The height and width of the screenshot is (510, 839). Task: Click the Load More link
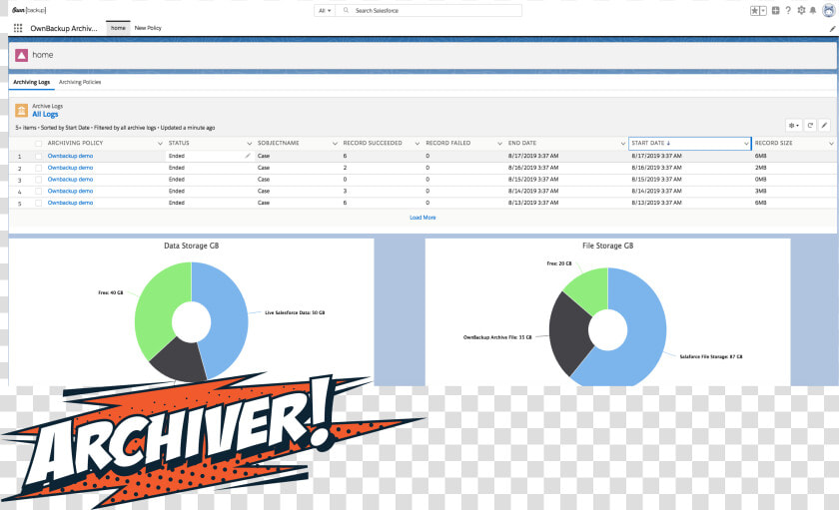click(x=422, y=218)
